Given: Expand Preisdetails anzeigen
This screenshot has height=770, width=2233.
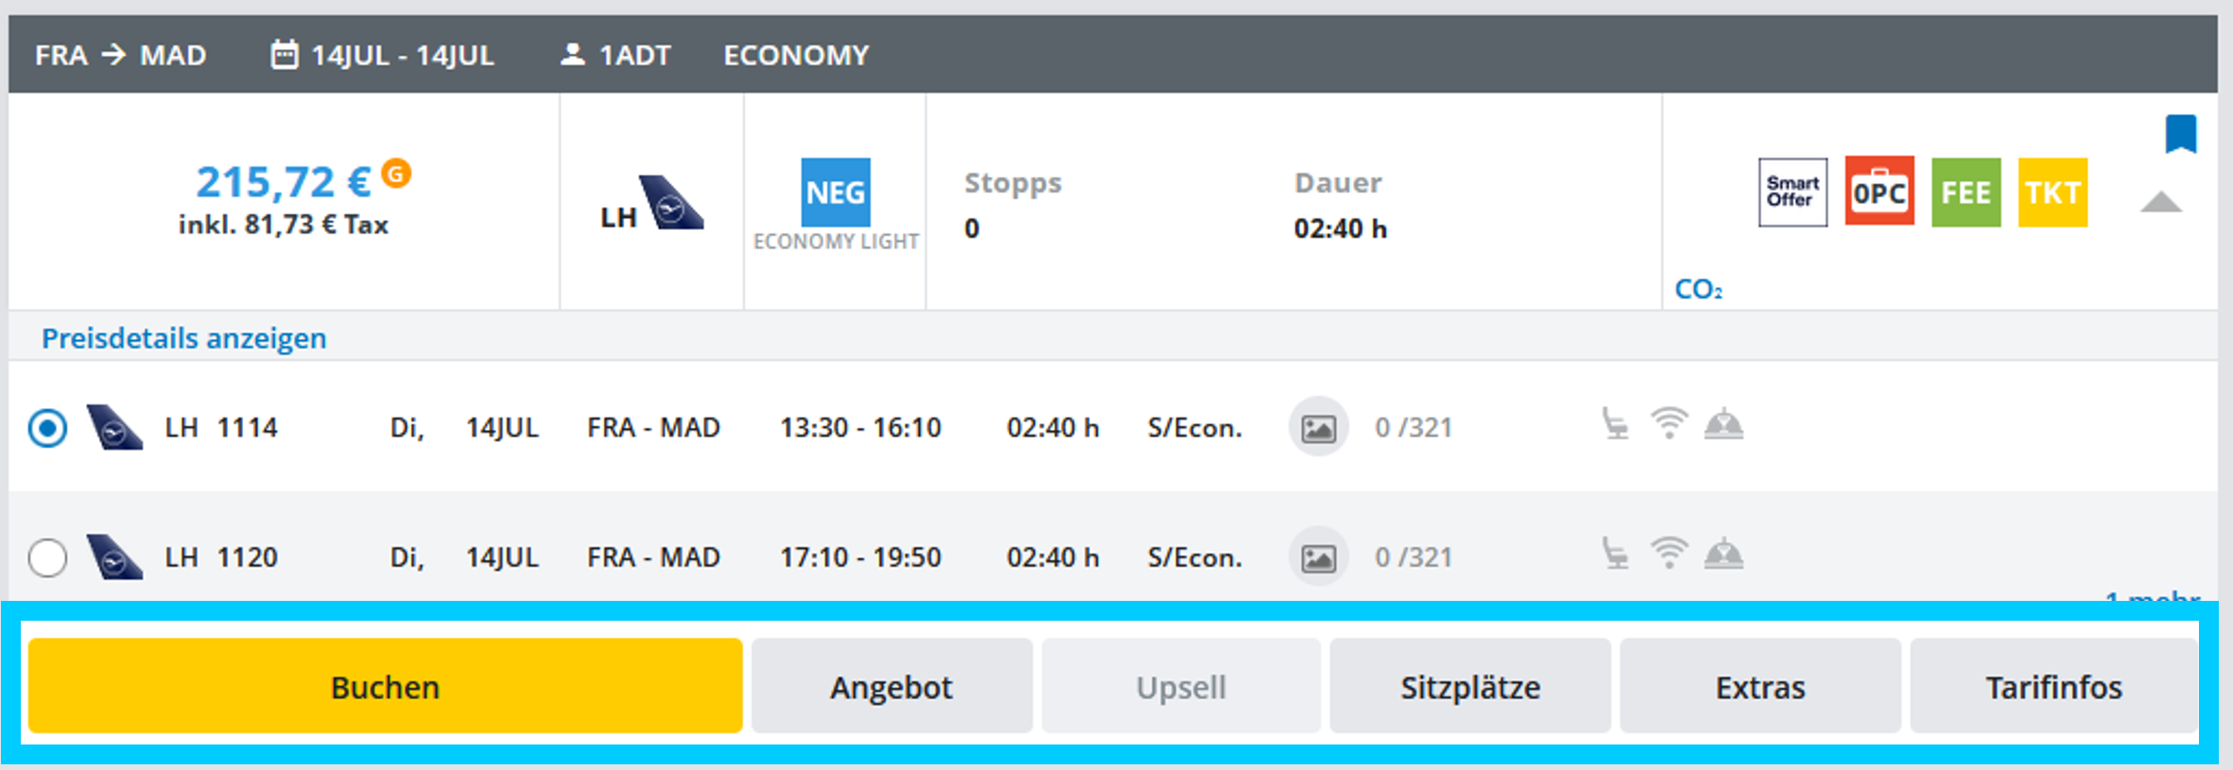Looking at the screenshot, I should coord(184,338).
